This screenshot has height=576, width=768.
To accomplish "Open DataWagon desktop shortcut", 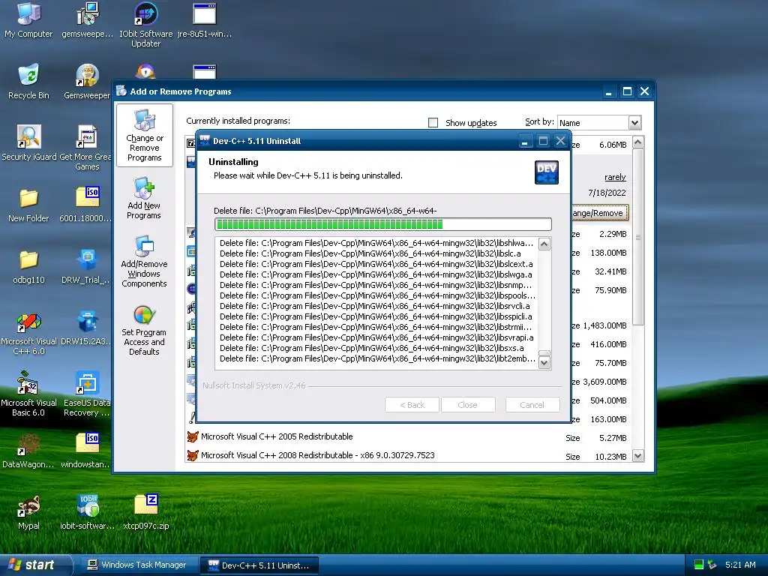I will (x=28, y=451).
